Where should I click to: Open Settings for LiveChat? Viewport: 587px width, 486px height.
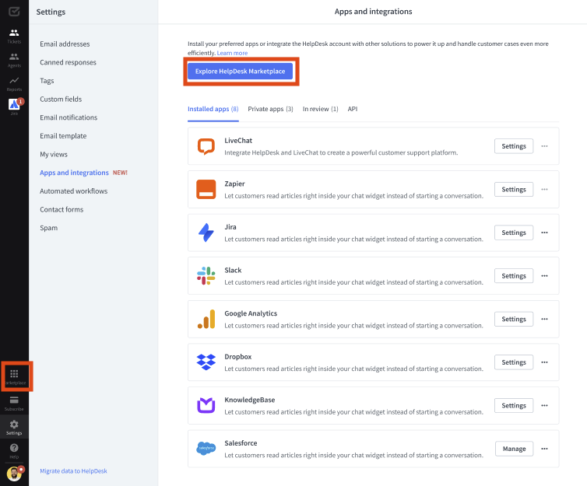click(514, 146)
